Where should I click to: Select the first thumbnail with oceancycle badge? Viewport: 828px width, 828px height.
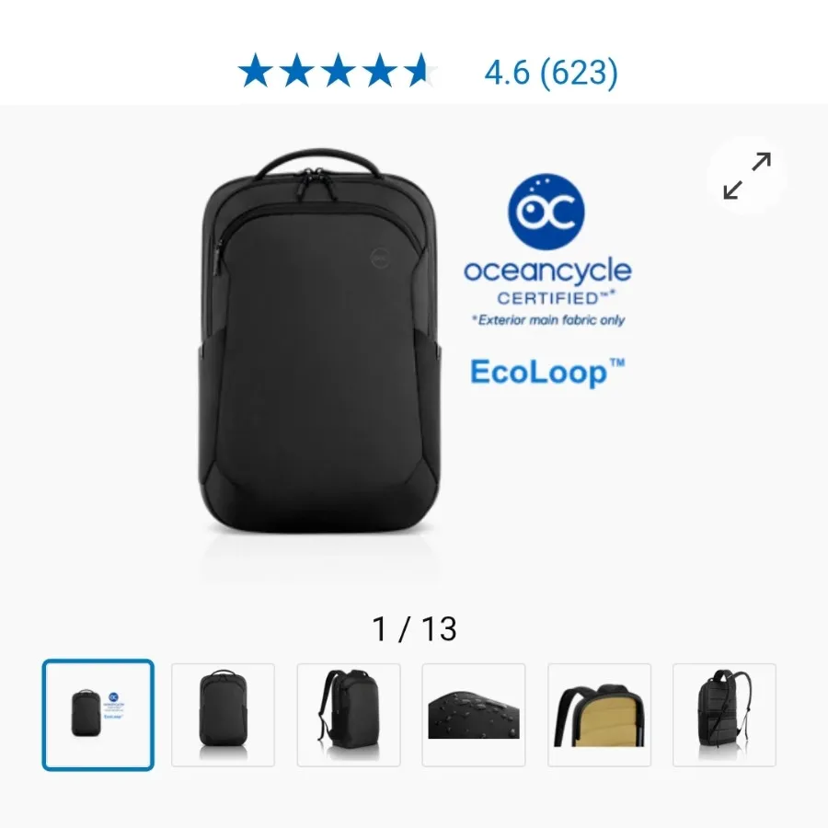(98, 715)
